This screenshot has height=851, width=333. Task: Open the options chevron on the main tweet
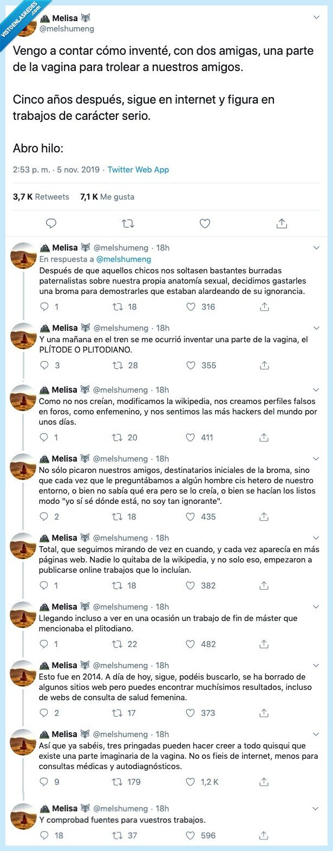[317, 16]
